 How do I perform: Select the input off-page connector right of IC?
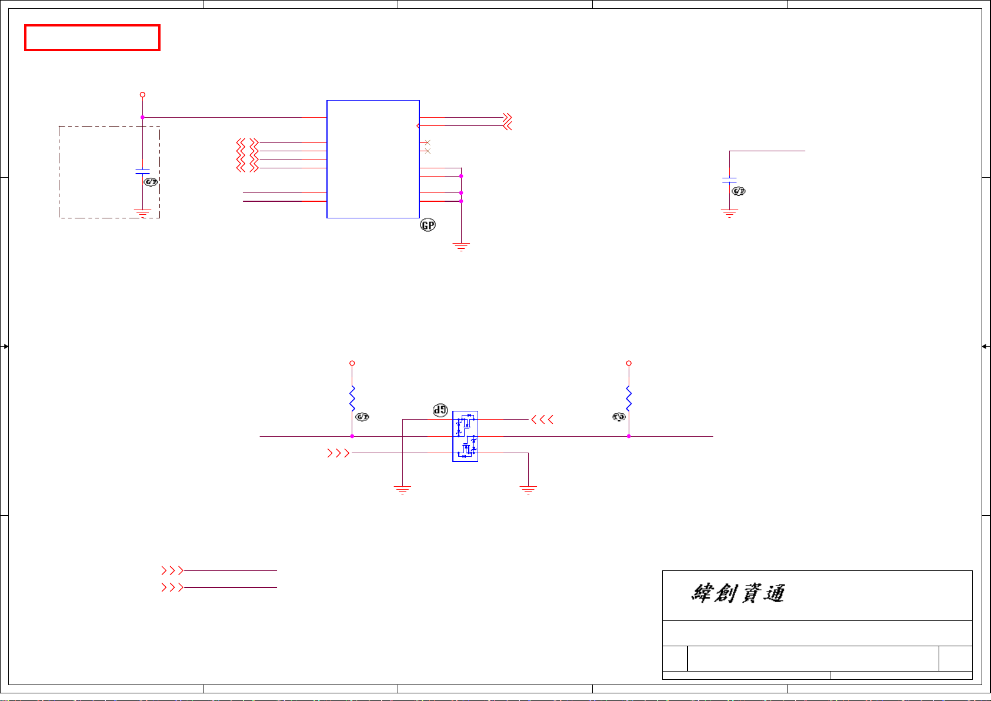508,126
